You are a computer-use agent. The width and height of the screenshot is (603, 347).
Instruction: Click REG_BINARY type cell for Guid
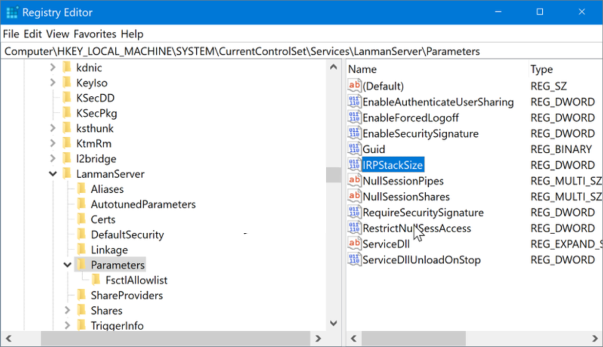(x=561, y=149)
